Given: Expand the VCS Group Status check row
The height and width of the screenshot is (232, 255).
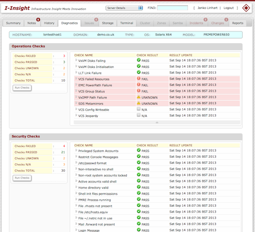Looking at the screenshot, I should (x=76, y=91).
